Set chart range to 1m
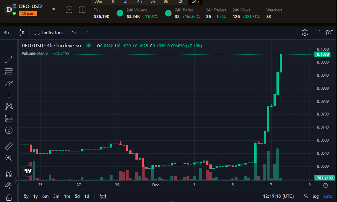 [x=67, y=196]
